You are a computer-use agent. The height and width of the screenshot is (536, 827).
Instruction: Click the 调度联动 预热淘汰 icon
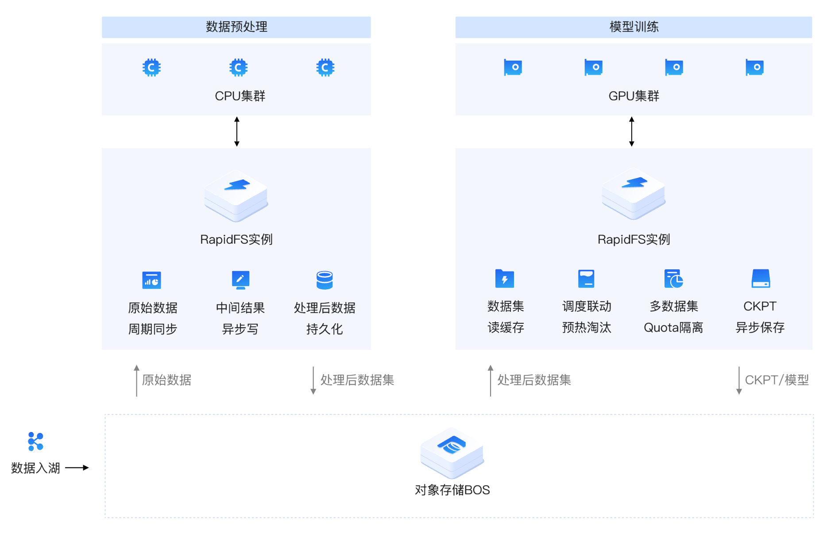(586, 279)
